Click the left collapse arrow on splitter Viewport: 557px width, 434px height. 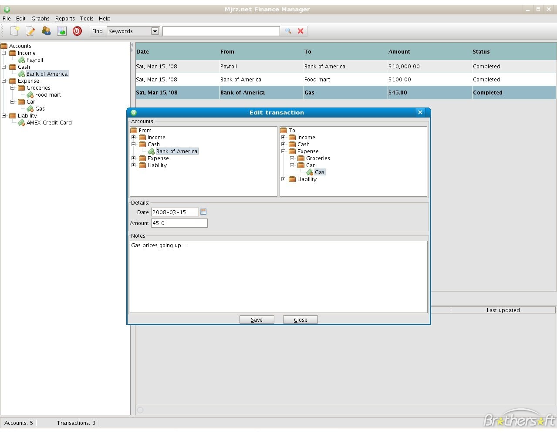click(x=132, y=45)
